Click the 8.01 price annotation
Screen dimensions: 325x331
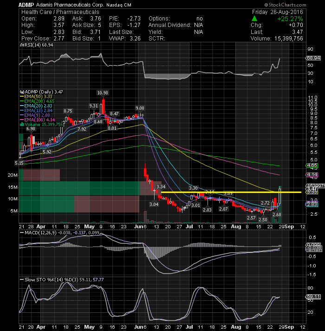(x=112, y=128)
